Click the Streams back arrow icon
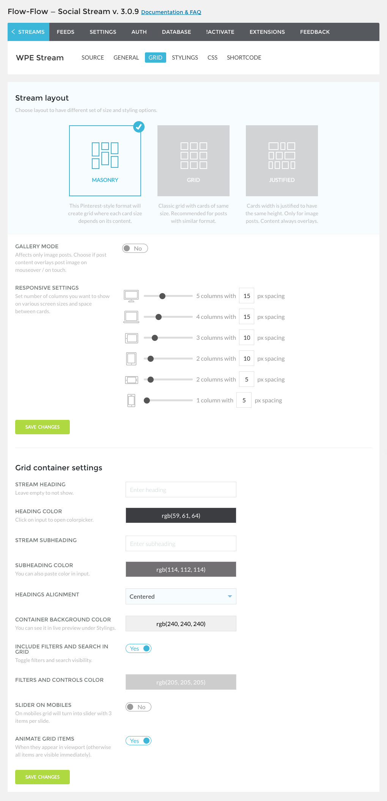387x801 pixels. click(13, 32)
